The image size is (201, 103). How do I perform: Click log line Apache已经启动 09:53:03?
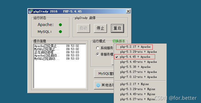57,55
